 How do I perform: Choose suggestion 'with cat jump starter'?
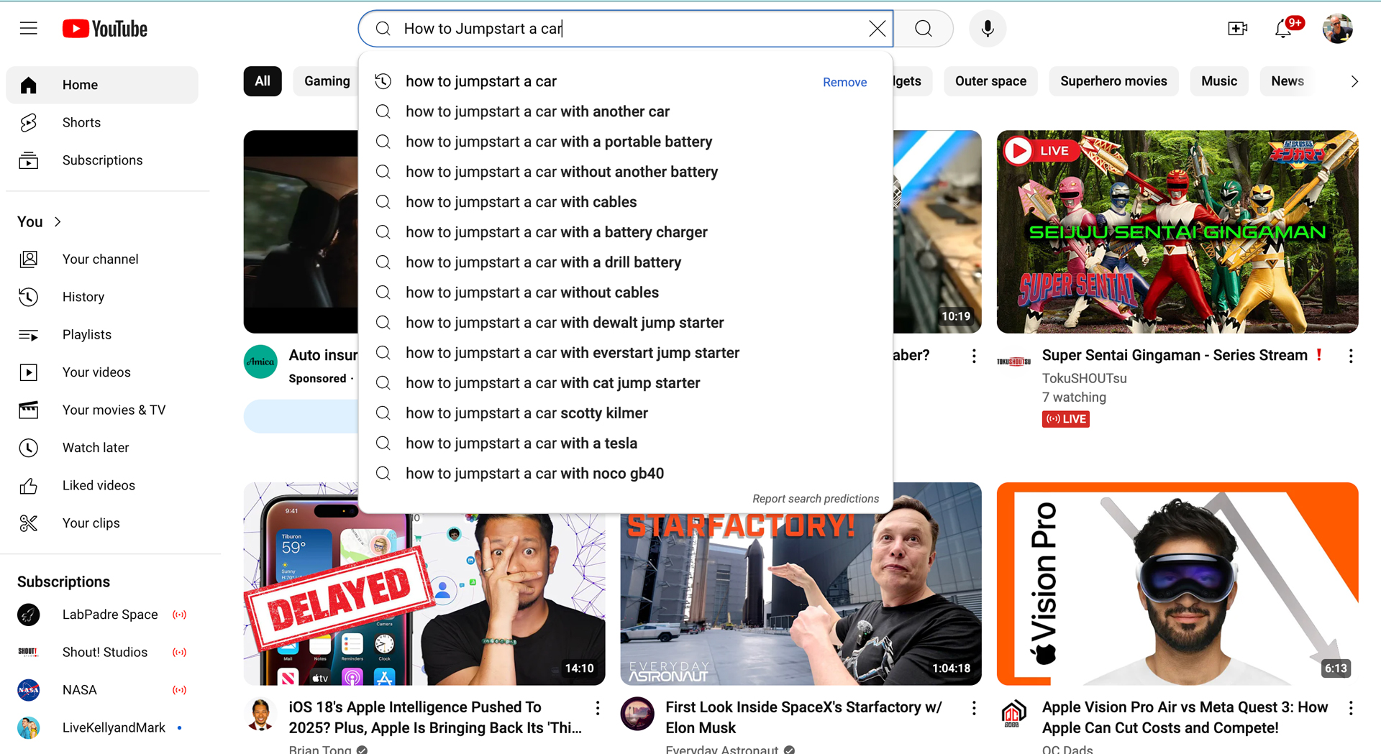click(x=626, y=383)
